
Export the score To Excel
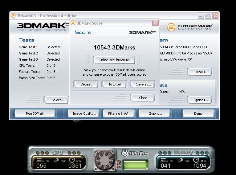[115, 84]
